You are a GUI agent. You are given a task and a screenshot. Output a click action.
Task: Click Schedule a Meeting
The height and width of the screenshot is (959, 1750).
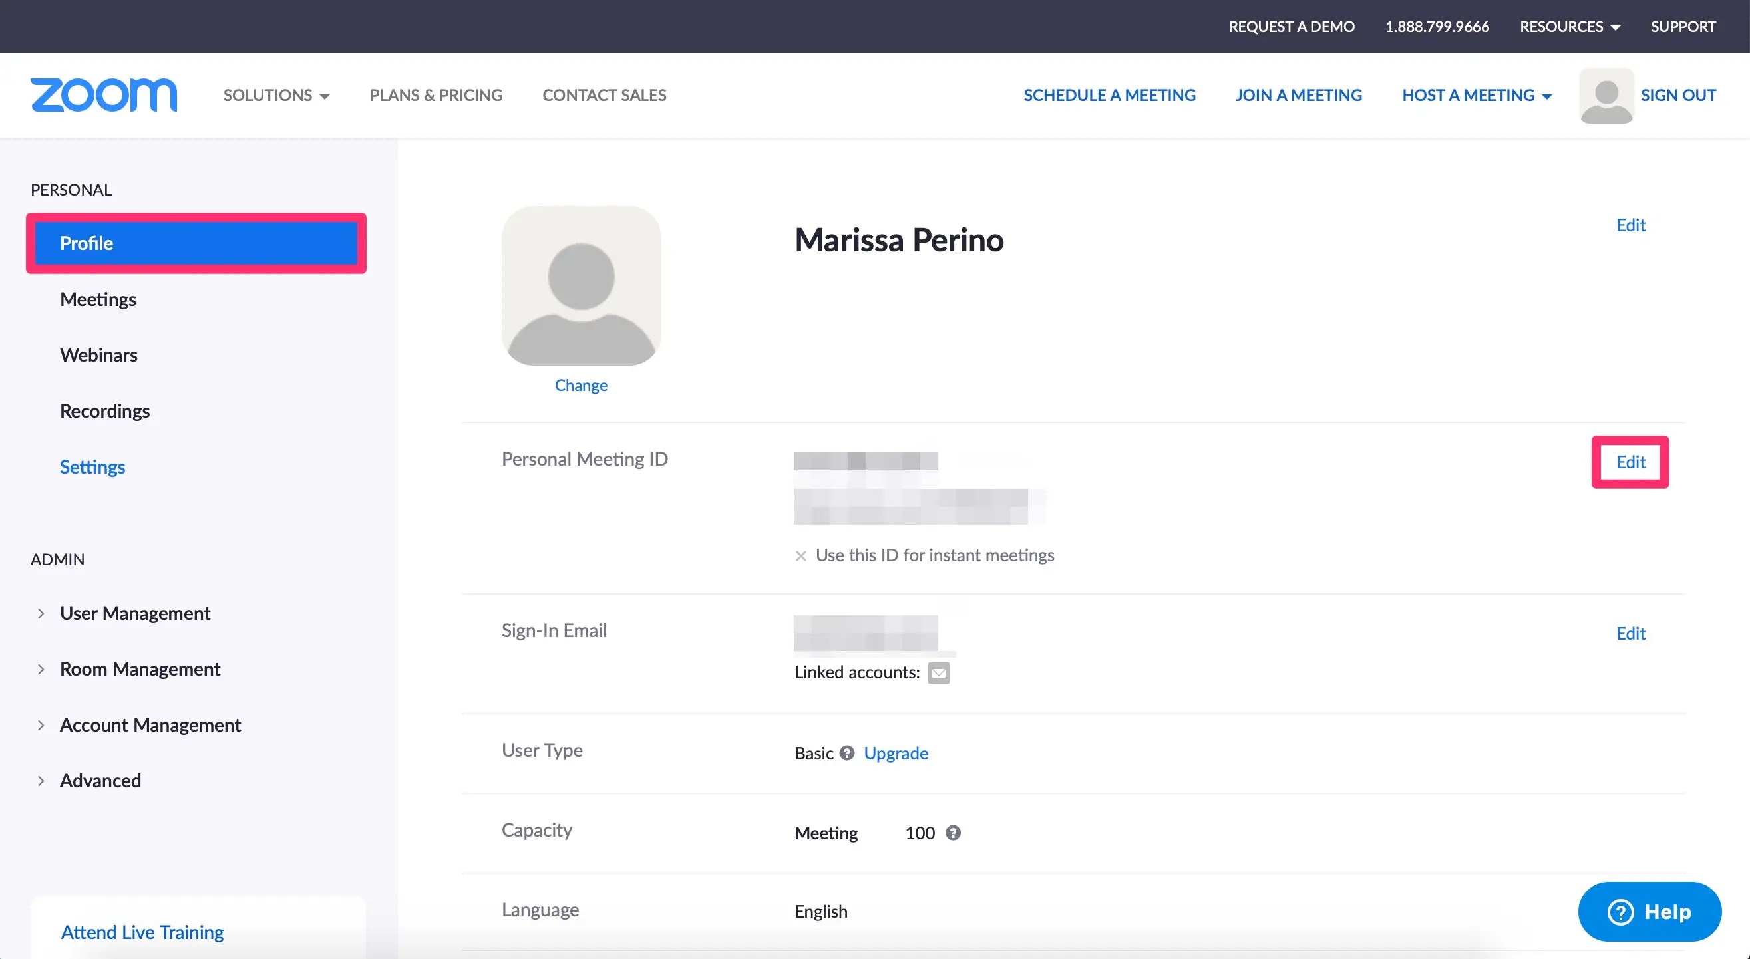point(1109,95)
